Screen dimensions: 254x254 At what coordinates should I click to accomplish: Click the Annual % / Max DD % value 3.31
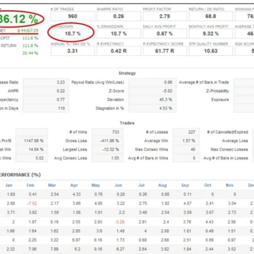coord(72,51)
